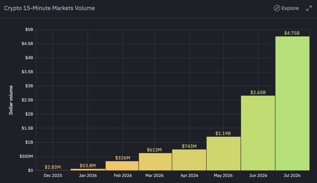Click the $743M value label

189,146
